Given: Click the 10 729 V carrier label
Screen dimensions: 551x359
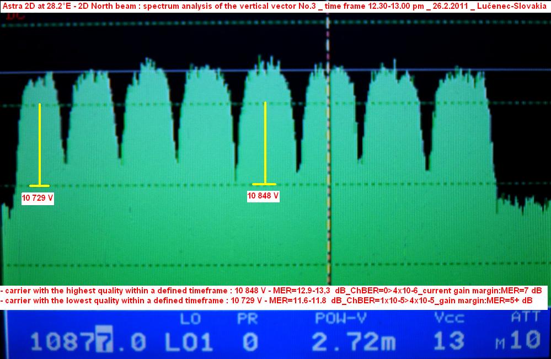Looking at the screenshot, I should (38, 198).
